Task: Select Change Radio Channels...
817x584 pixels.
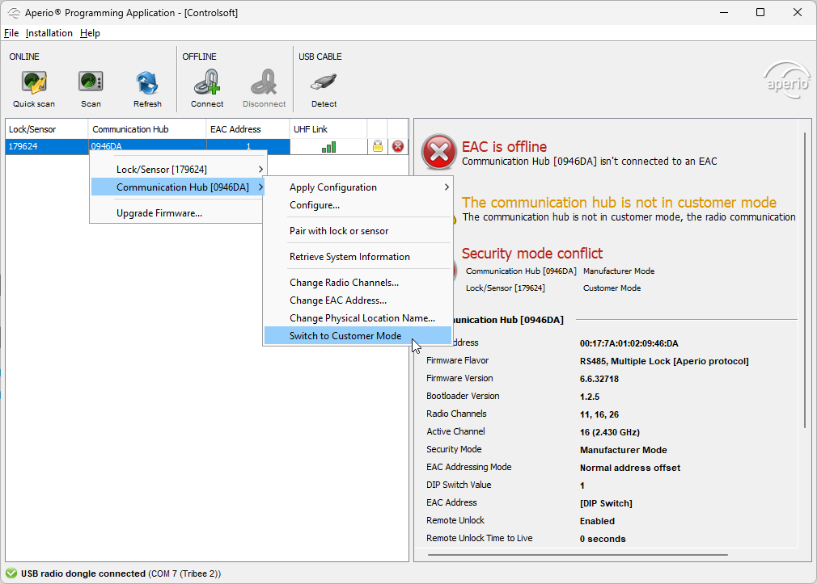Action: click(x=358, y=283)
